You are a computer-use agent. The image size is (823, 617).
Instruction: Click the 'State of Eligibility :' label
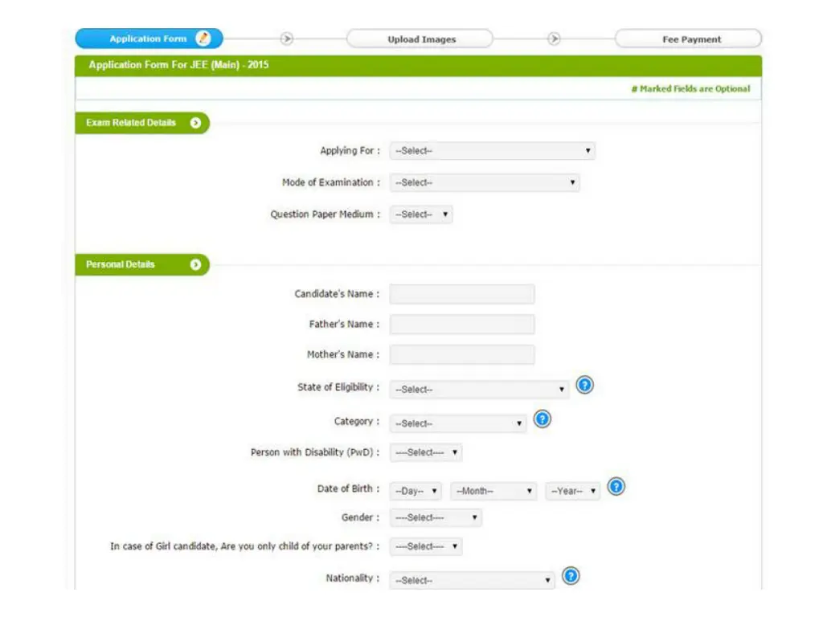(338, 387)
